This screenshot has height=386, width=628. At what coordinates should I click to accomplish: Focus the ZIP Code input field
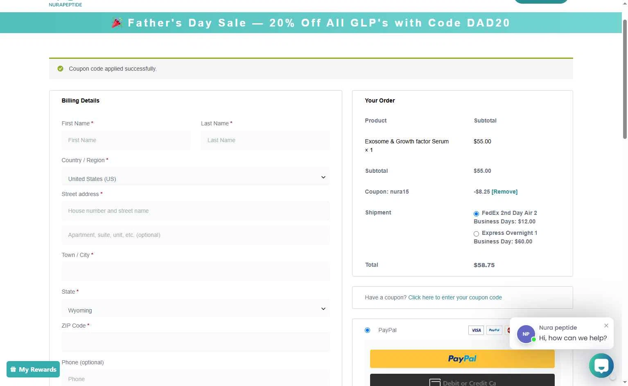196,342
